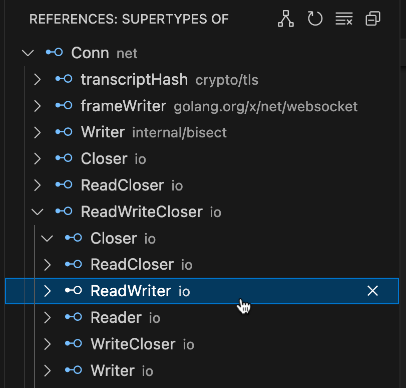406x388 pixels.
Task: Click the symbol icon beside WriteCloser
Action: point(73,343)
